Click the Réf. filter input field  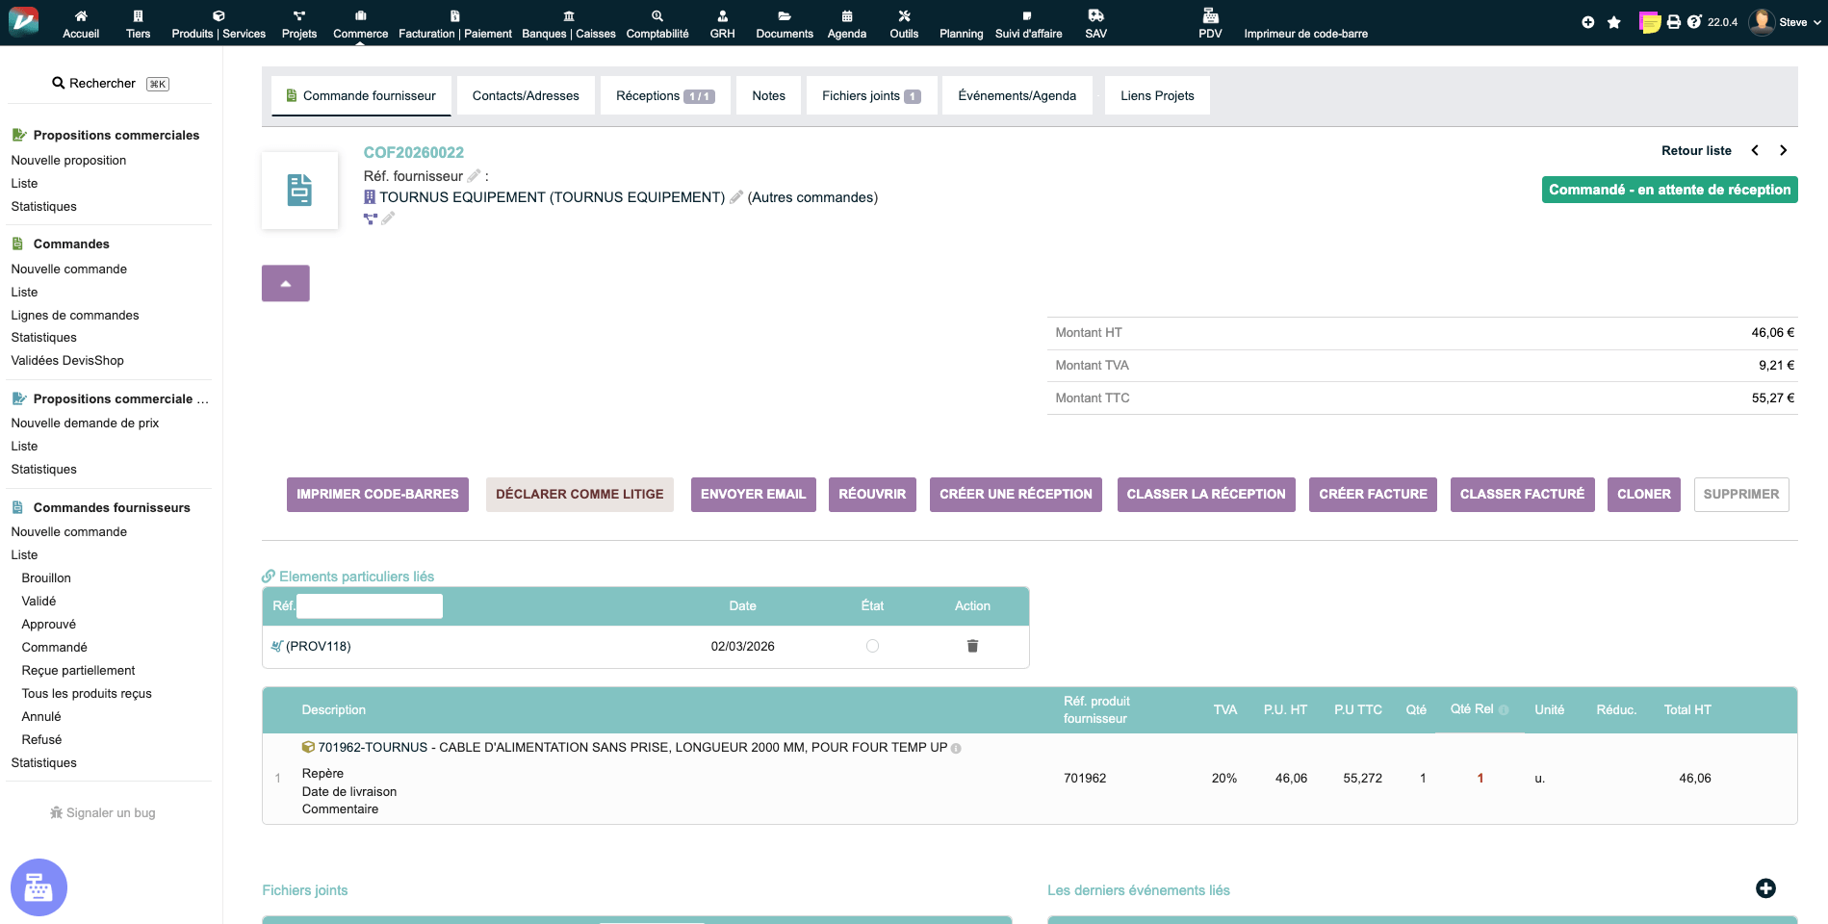[x=370, y=605]
